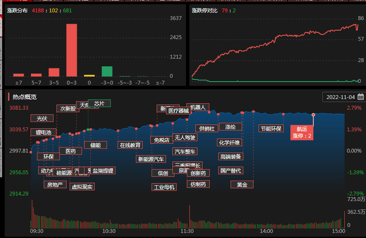Click the 3081.33 price axis value
Image resolution: width=366 pixels, height=238 pixels.
coord(19,108)
